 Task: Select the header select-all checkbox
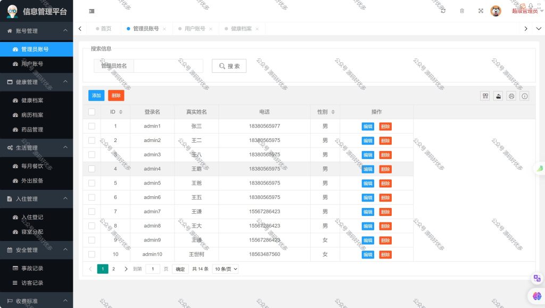click(x=92, y=112)
